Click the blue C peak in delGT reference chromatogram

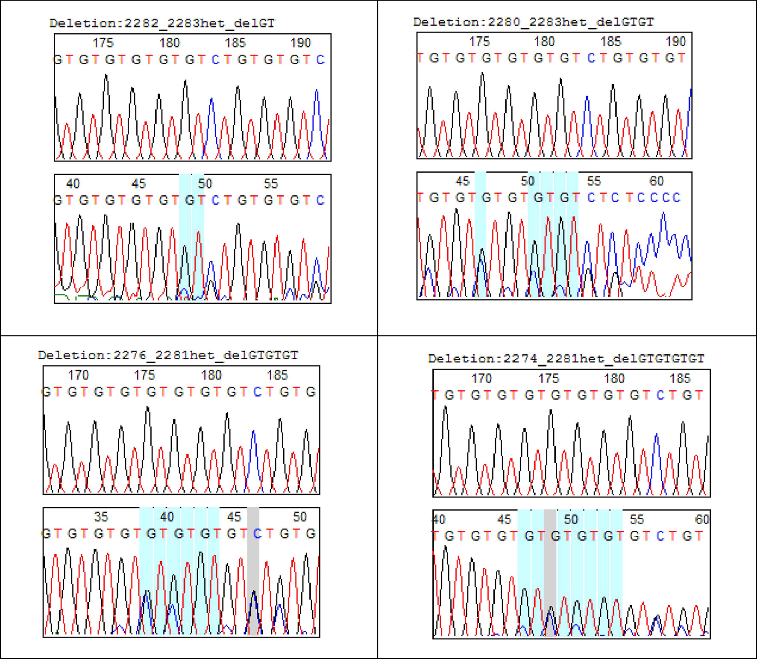211,128
